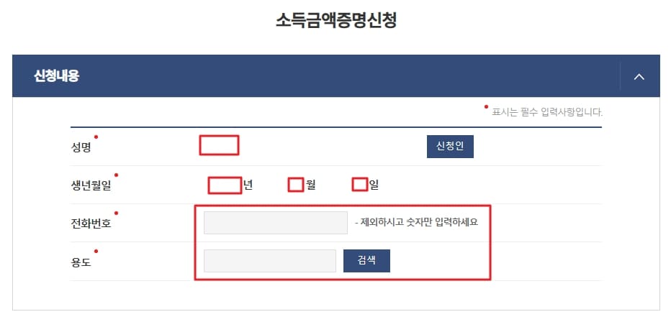This screenshot has width=671, height=322.
Task: Click into the 전화번호 input field
Action: [x=276, y=223]
